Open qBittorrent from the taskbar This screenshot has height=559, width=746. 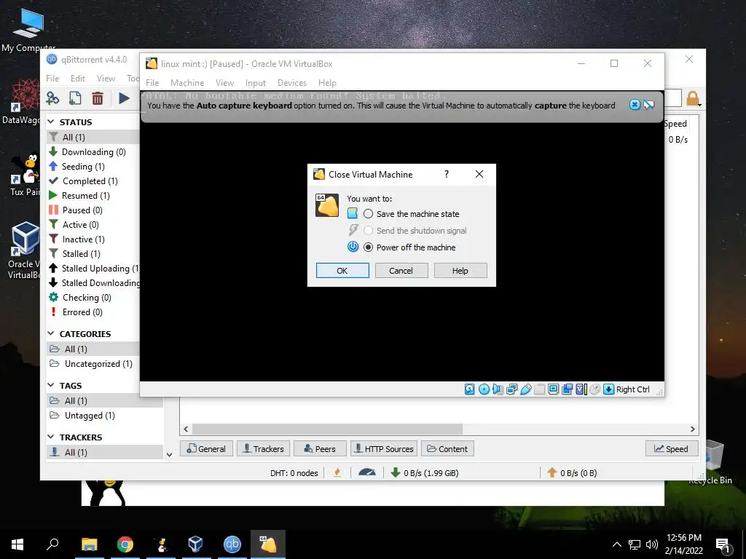tap(232, 544)
